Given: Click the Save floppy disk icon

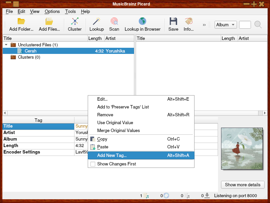Looking at the screenshot, I should click(x=173, y=21).
